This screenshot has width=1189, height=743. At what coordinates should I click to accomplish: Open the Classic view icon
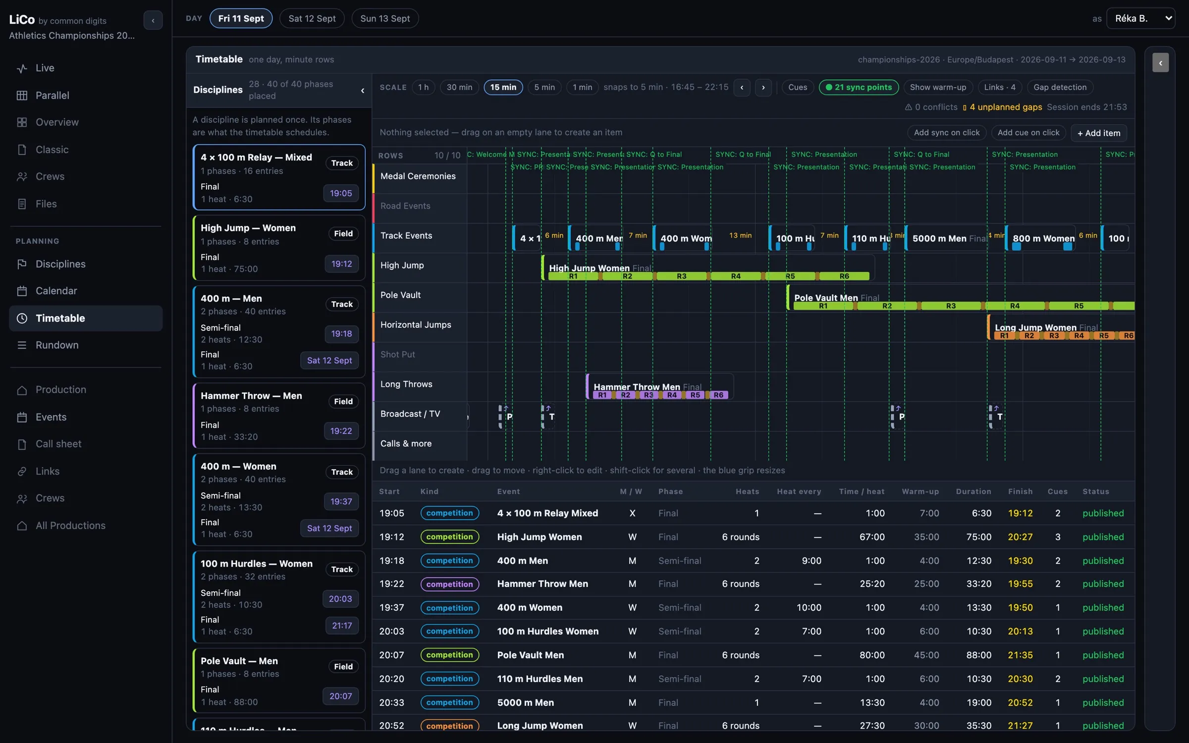pyautogui.click(x=22, y=150)
